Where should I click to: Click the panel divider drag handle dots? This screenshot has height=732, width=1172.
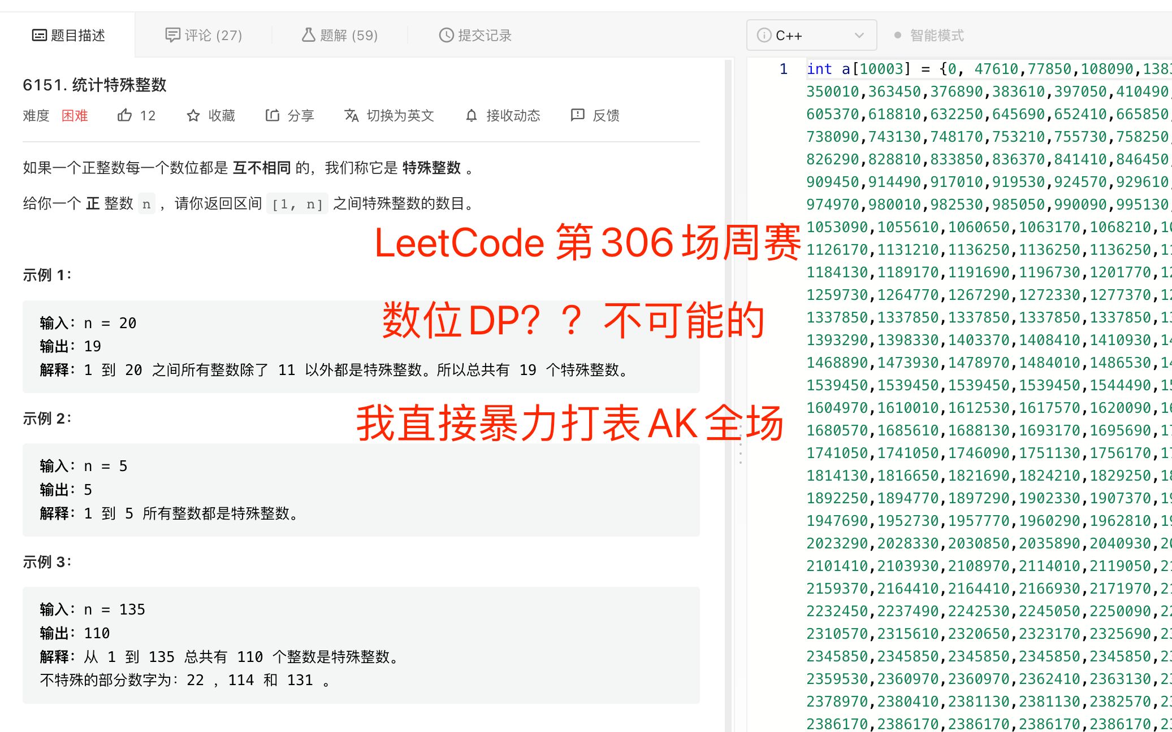[741, 443]
